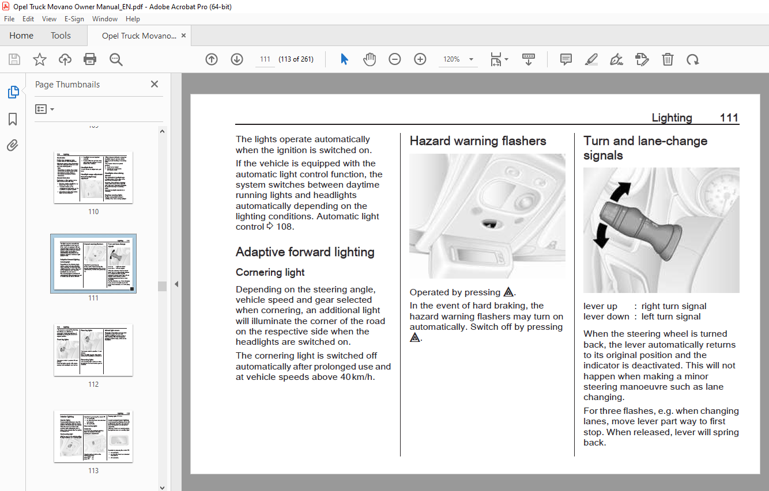Image resolution: width=769 pixels, height=491 pixels.
Task: Click the turn signal lever illustration
Action: pos(661,230)
